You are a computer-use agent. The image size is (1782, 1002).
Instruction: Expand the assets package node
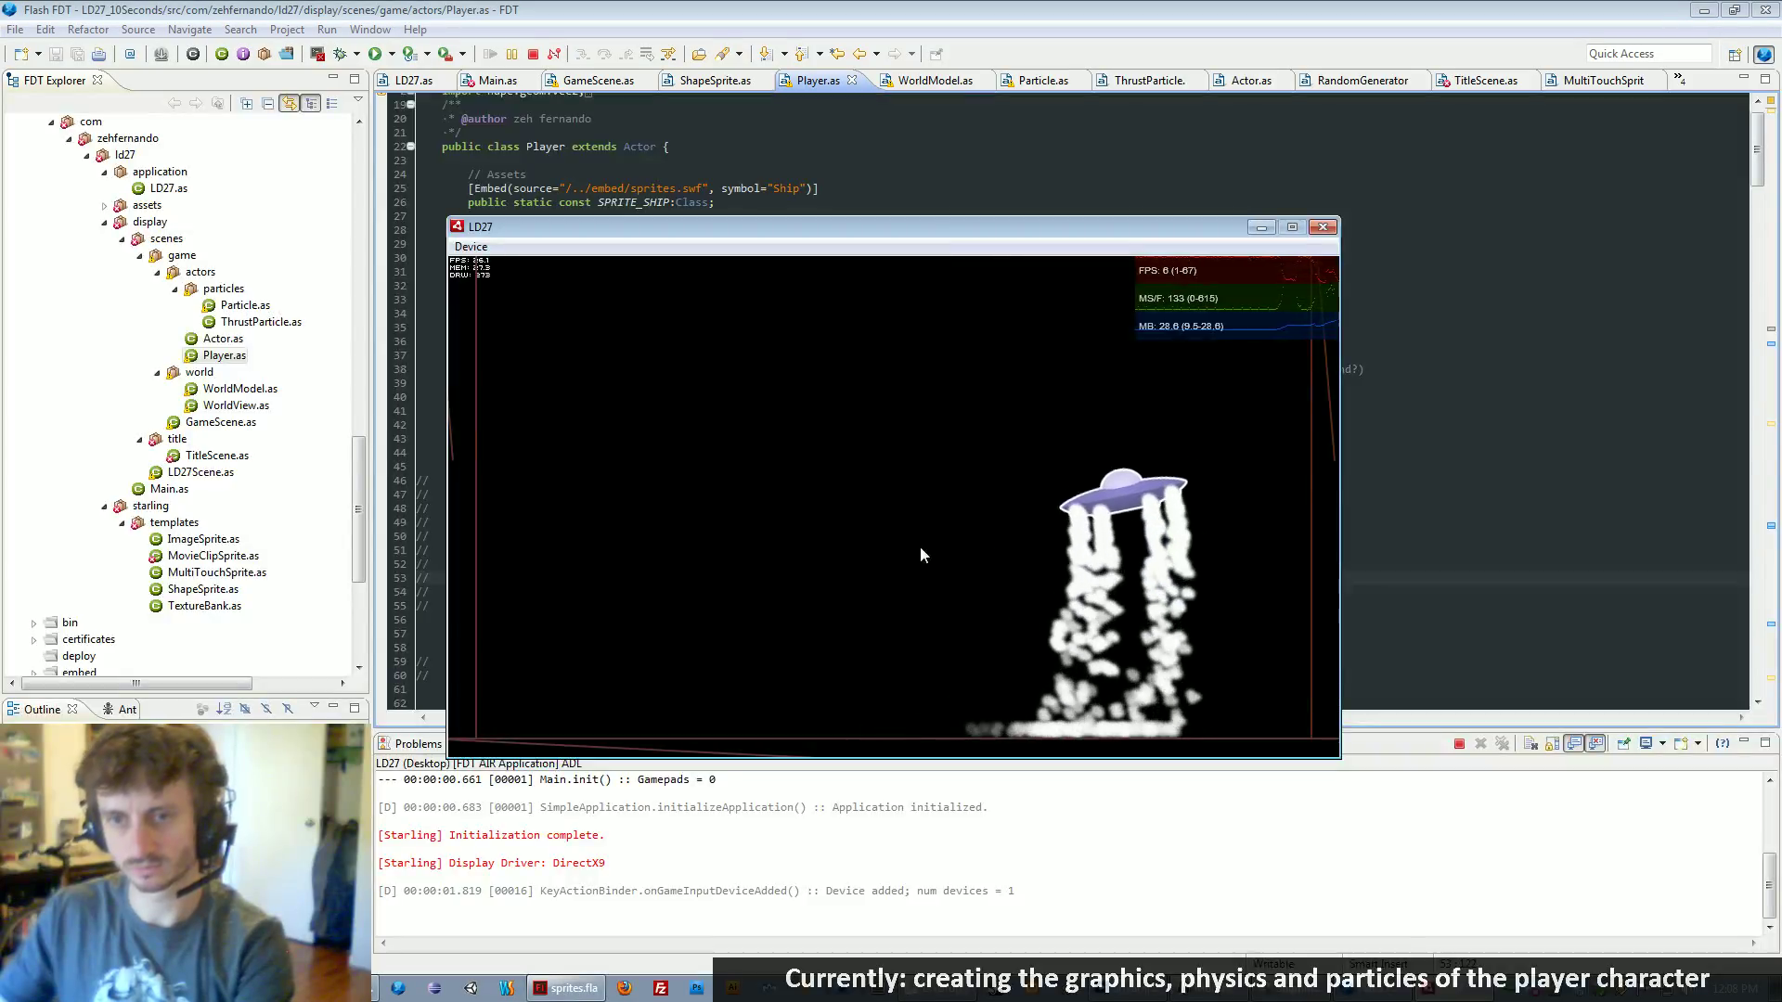104,205
